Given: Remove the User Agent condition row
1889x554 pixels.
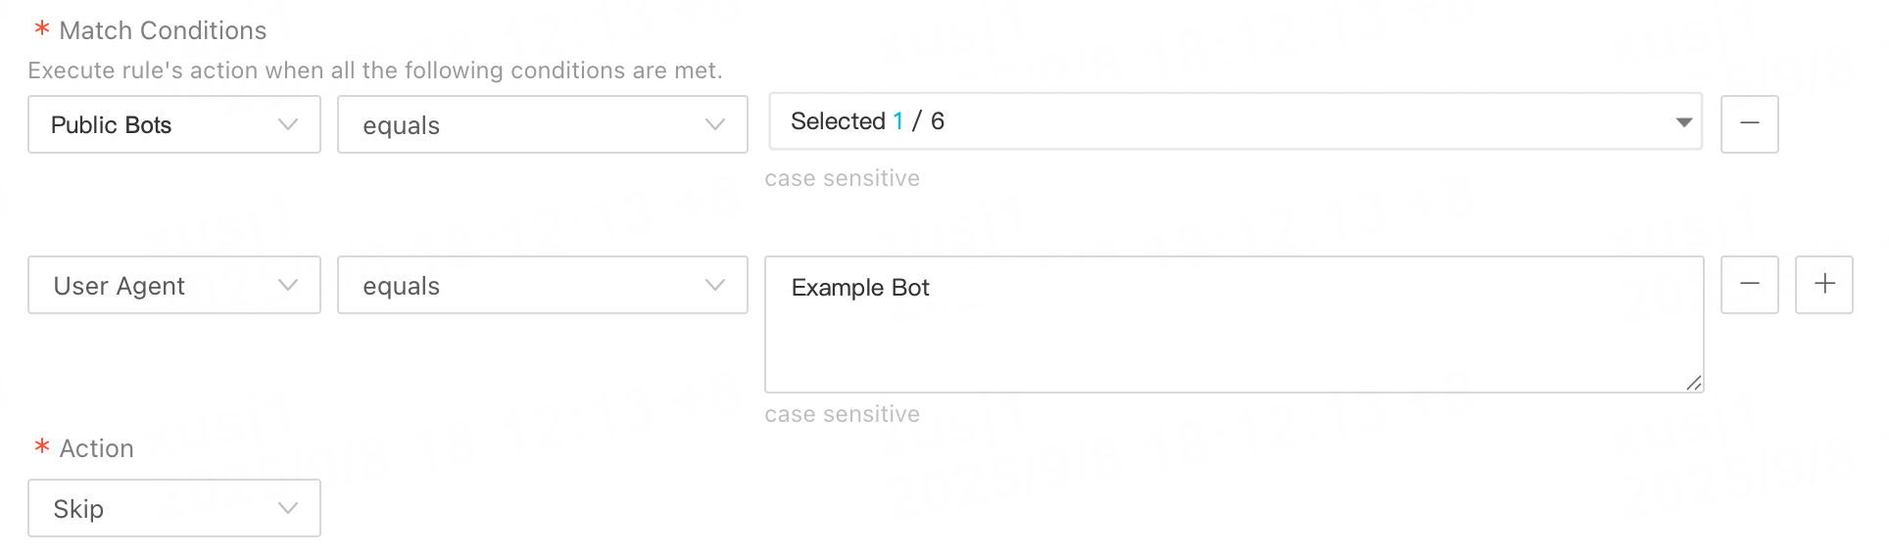Looking at the screenshot, I should point(1749,284).
